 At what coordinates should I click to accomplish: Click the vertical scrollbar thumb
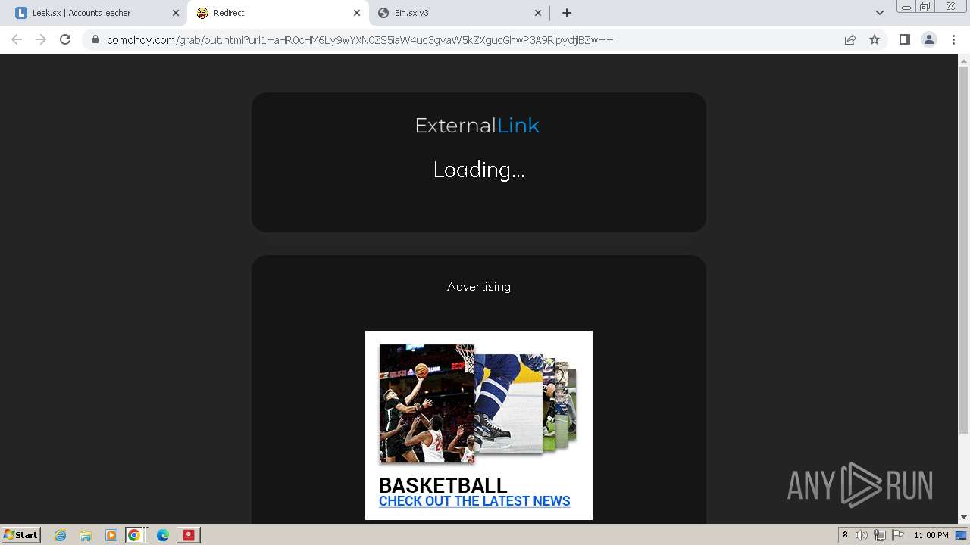964,250
